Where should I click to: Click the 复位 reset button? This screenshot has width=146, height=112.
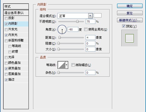(x=130, y=13)
